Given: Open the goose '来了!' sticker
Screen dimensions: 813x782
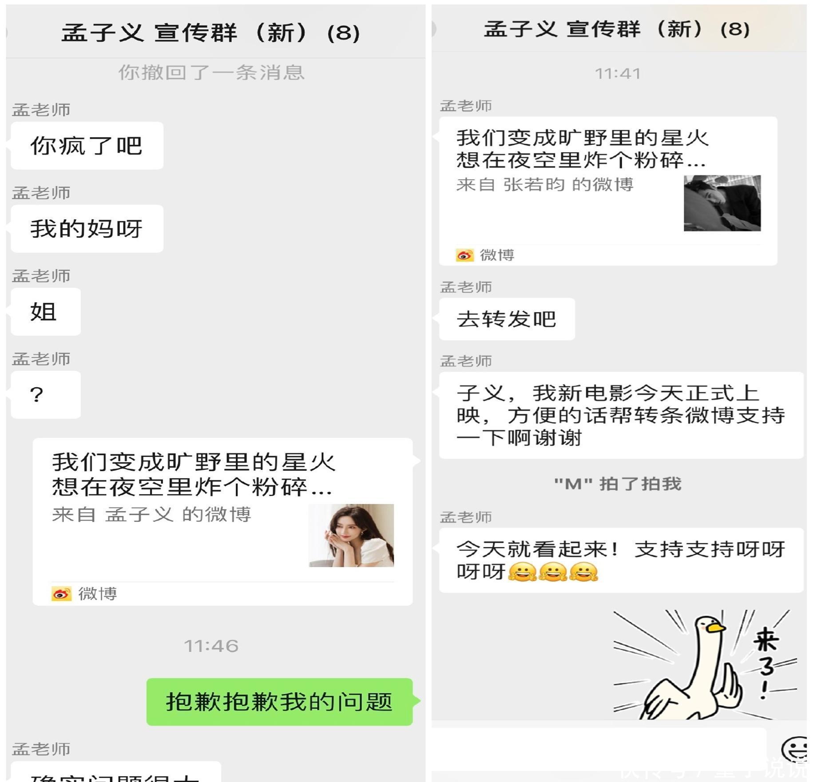Looking at the screenshot, I should (705, 664).
